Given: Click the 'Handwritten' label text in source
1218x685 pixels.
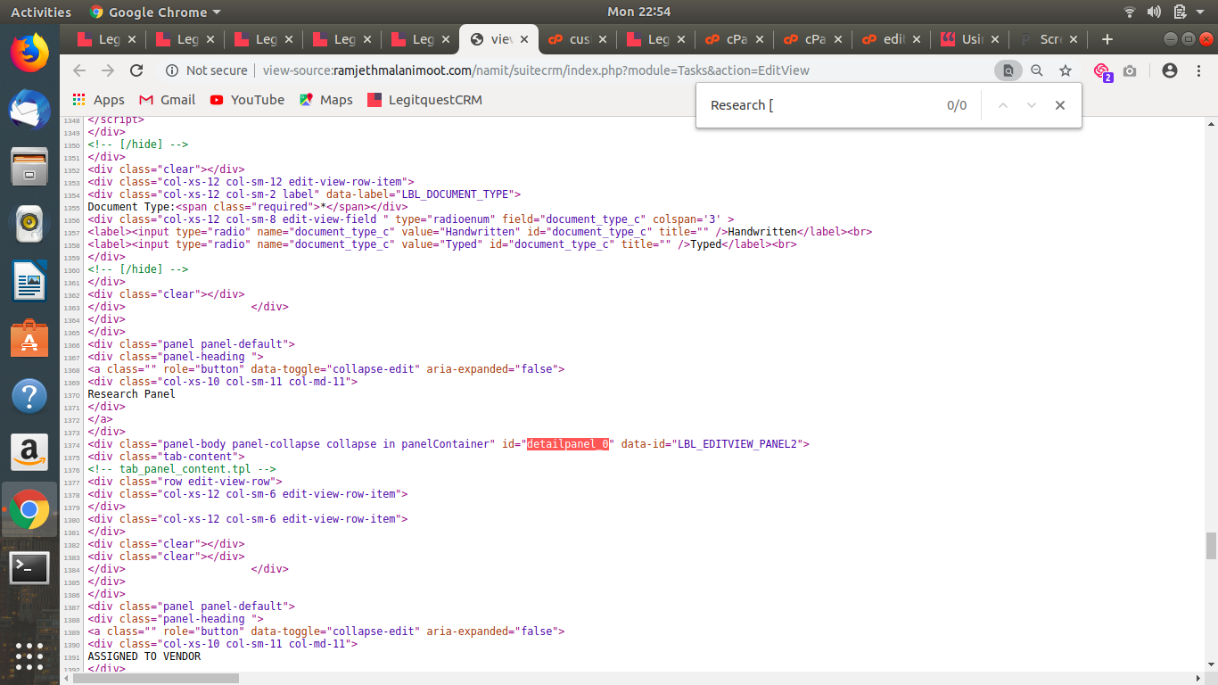Looking at the screenshot, I should [762, 231].
